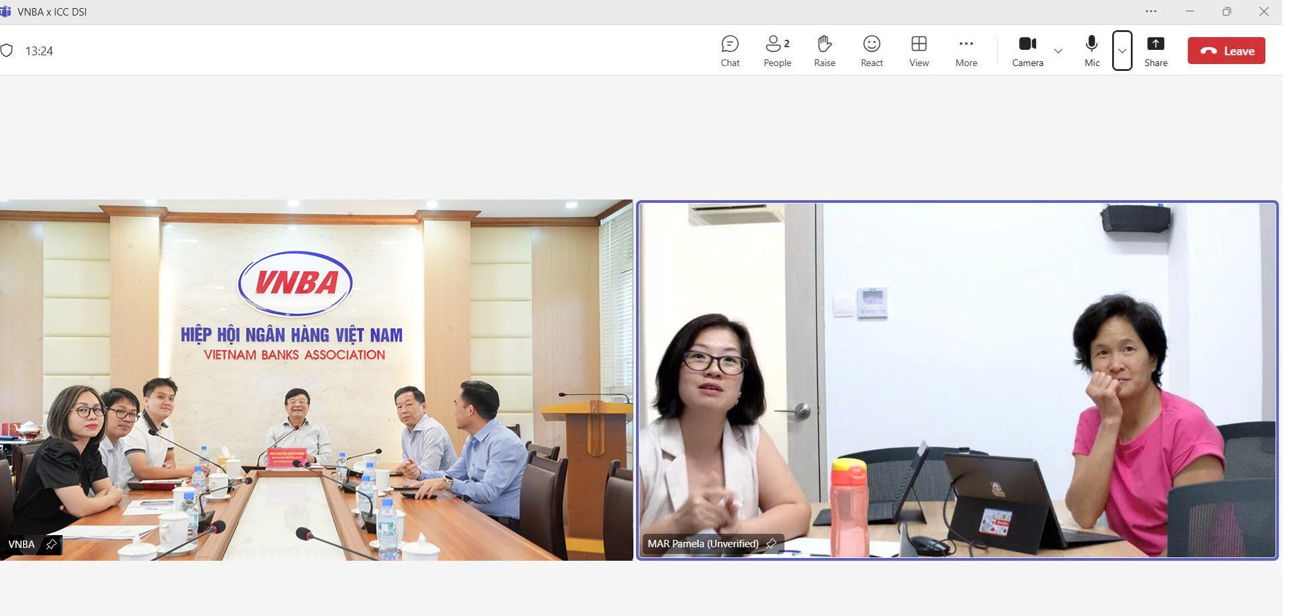Select the MAR Pamela participant video
Viewport: 1295px width, 616px height.
[x=957, y=379]
